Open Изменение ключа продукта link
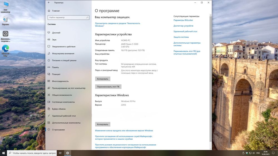 (124, 131)
